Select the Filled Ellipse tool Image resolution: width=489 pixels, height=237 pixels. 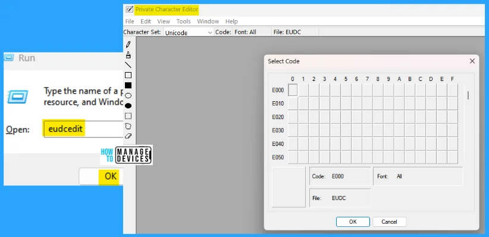pos(128,106)
